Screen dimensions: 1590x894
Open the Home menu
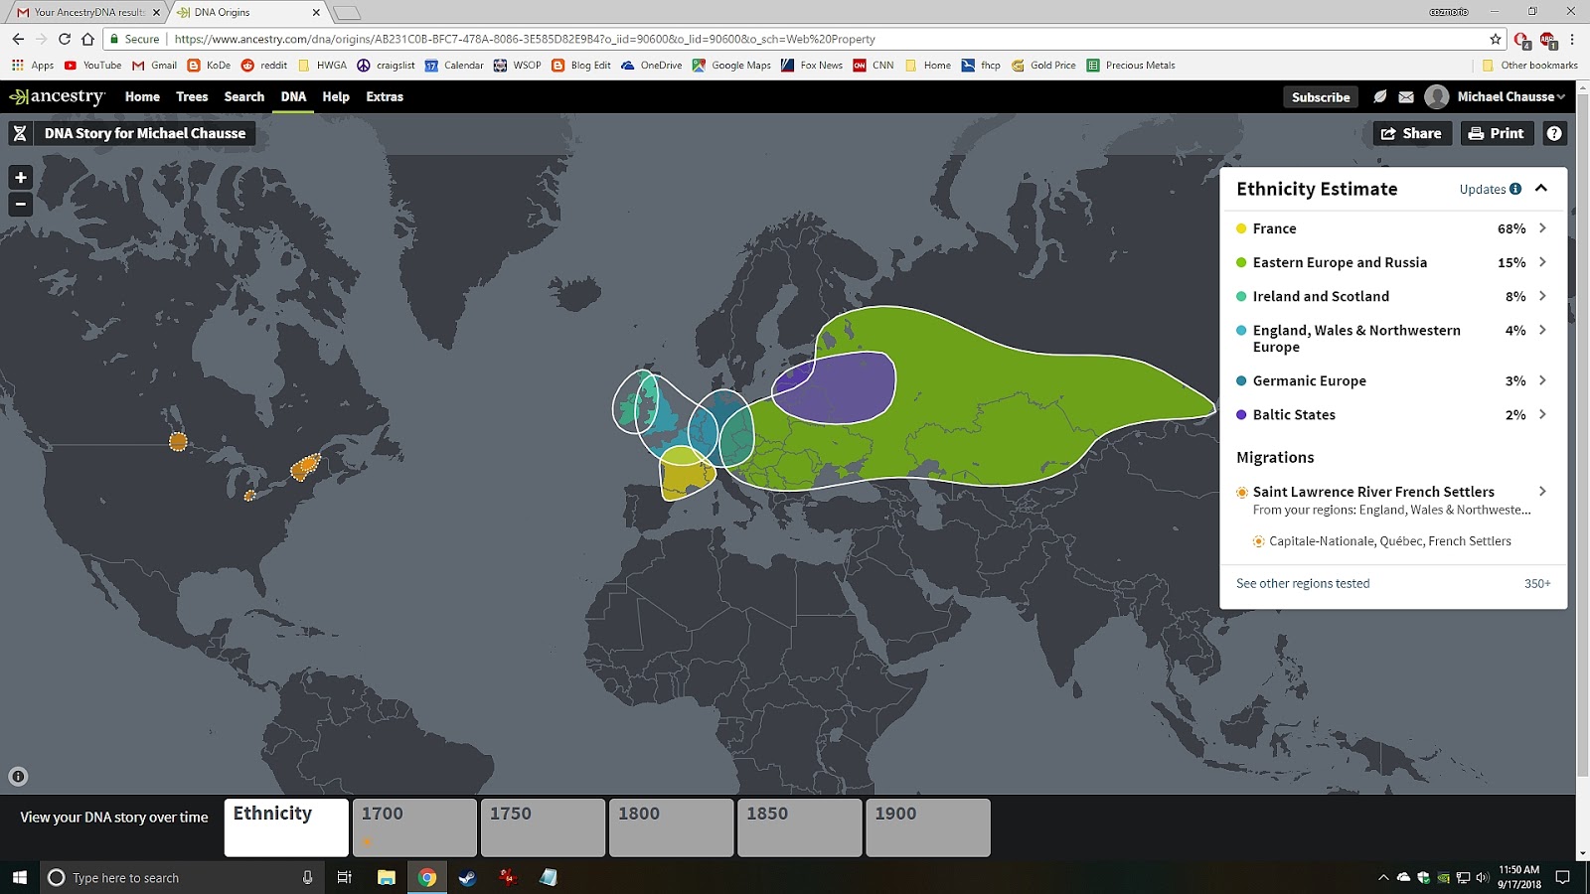(x=142, y=96)
